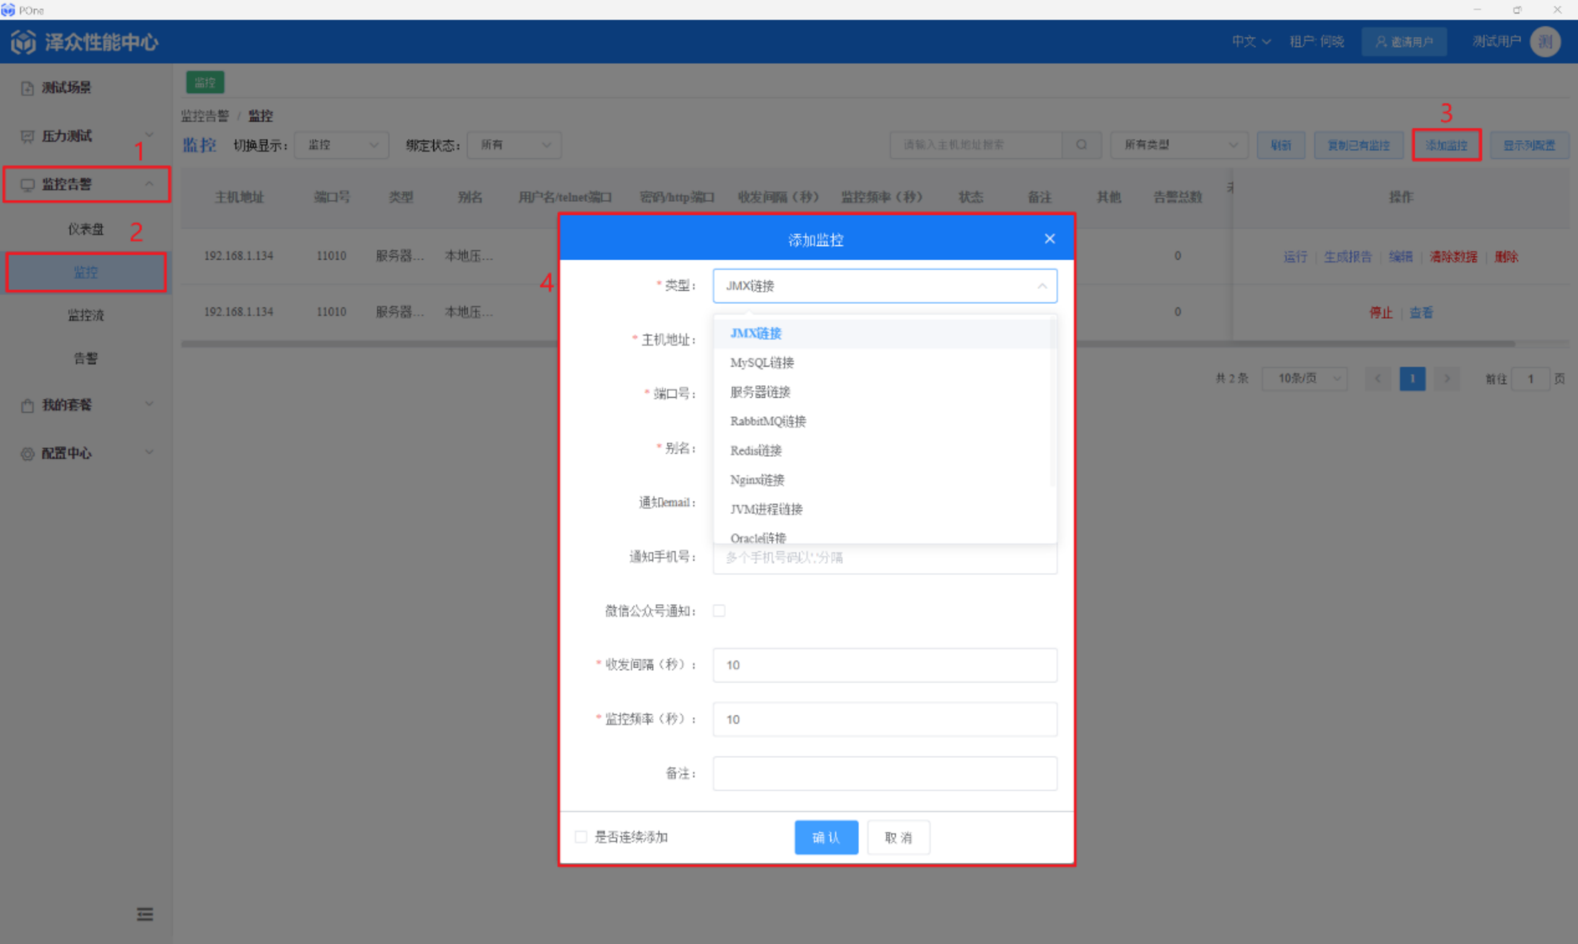Screen dimensions: 1578x944
Task: Open 监控流 submenu item
Action: pyautogui.click(x=86, y=315)
